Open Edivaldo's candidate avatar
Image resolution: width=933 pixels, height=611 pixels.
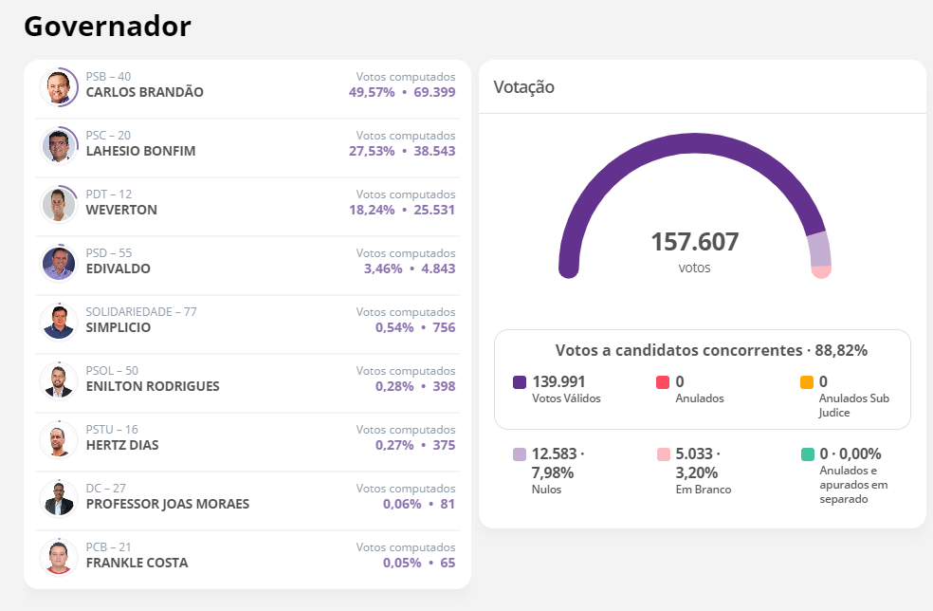click(59, 264)
